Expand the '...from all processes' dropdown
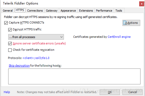Viewport: 145px width, 96px height. pyautogui.click(x=36, y=37)
